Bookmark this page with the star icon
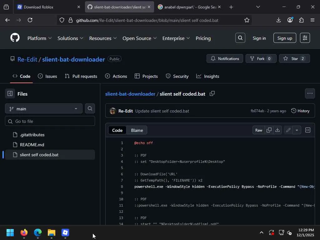 247,20
